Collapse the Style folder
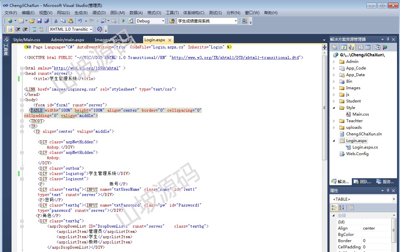Screen dimensions: 400x252 click(334, 108)
